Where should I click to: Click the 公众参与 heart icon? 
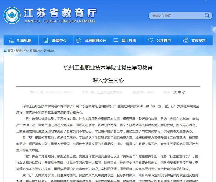tap(151, 41)
